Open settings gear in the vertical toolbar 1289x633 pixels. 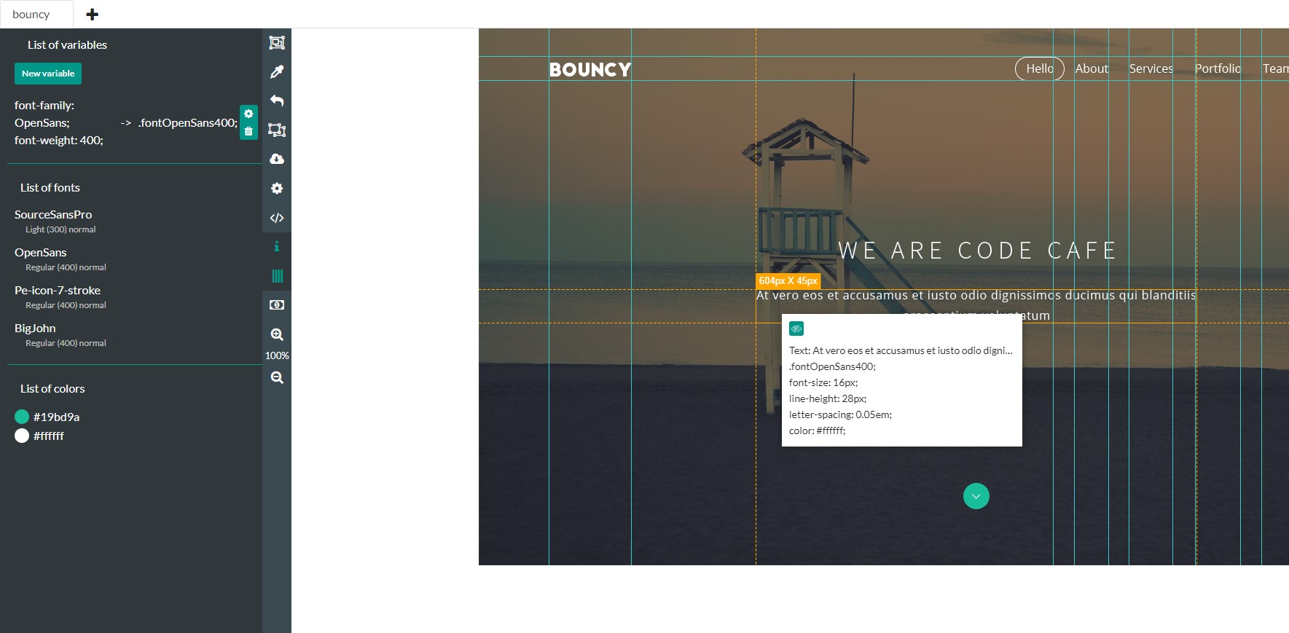coord(277,188)
